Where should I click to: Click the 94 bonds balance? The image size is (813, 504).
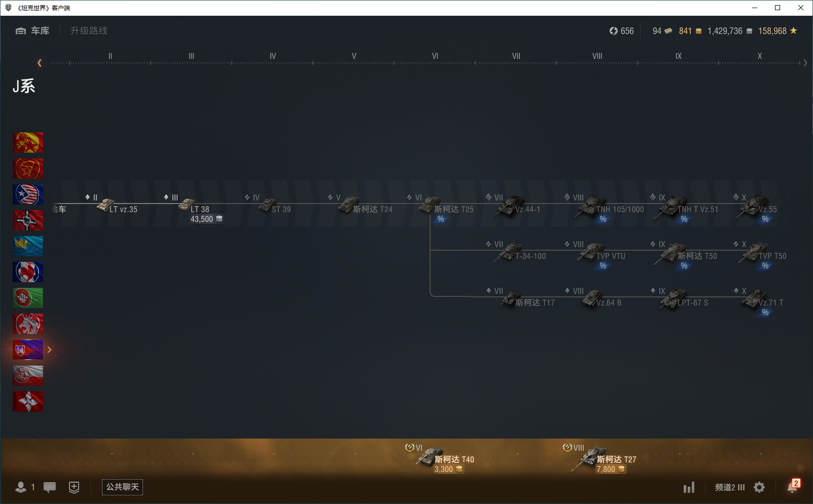click(662, 31)
